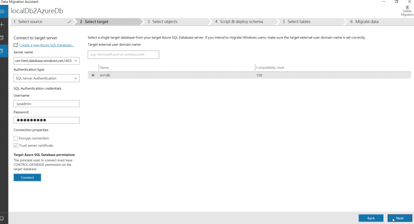Click the Name column header

pyautogui.click(x=104, y=68)
